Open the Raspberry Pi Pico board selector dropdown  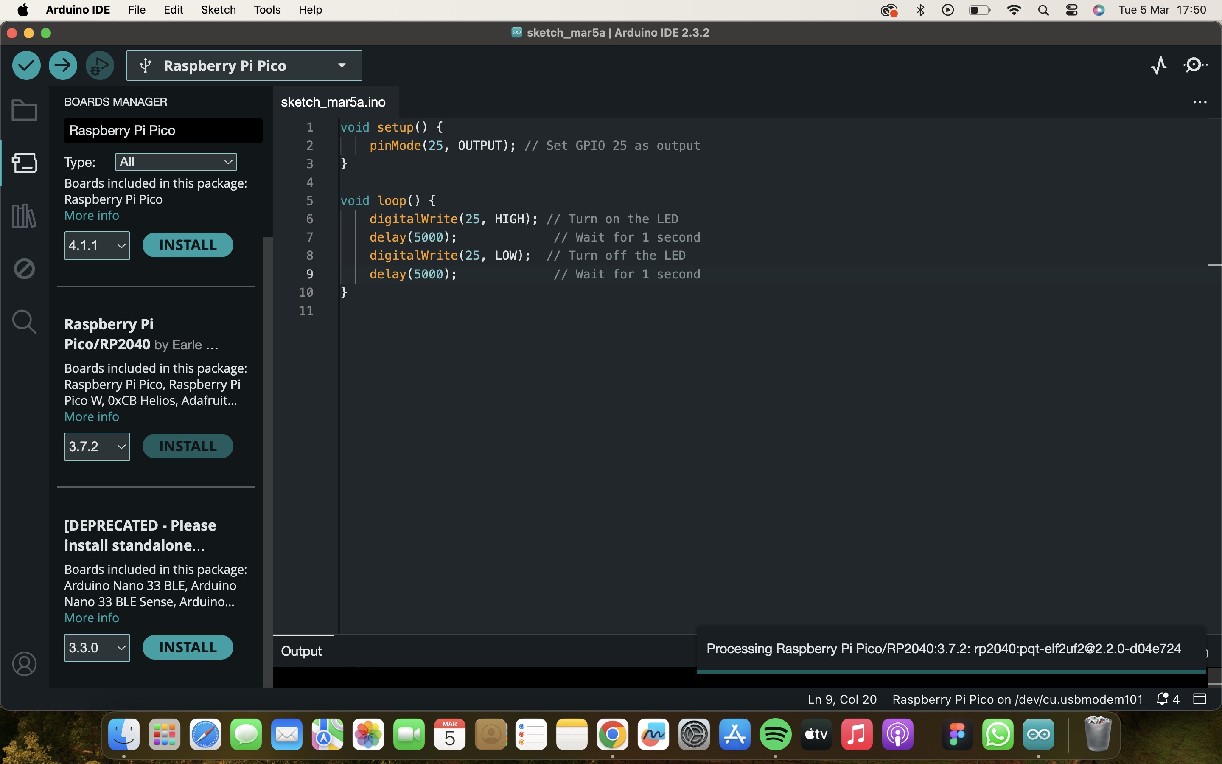coord(244,65)
